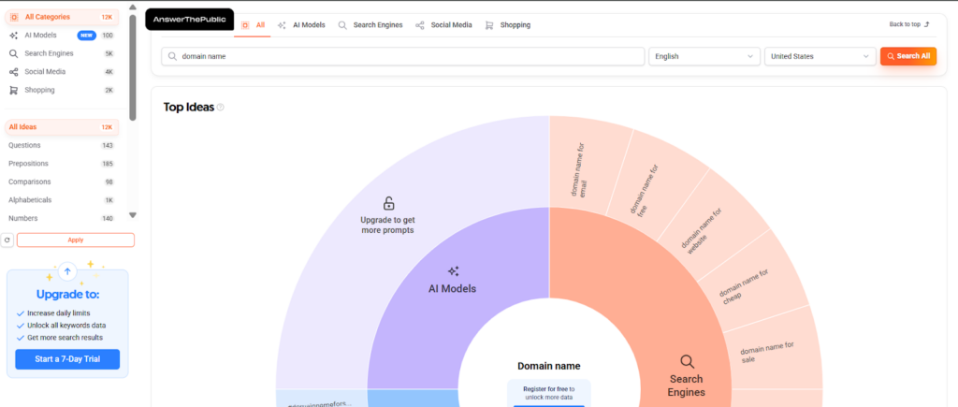The height and width of the screenshot is (407, 958).
Task: Click the sparkle icon in AI Models segment
Action: point(453,270)
